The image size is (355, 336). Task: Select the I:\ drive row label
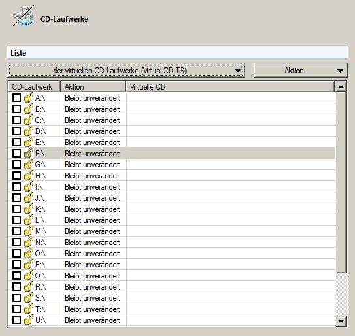pyautogui.click(x=39, y=187)
